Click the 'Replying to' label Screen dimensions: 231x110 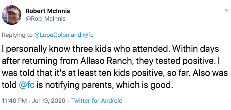[17, 35]
